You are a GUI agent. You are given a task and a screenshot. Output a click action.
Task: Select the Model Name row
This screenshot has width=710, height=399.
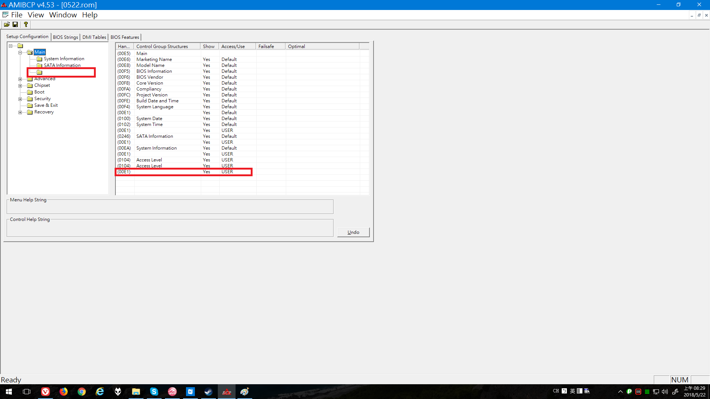242,65
